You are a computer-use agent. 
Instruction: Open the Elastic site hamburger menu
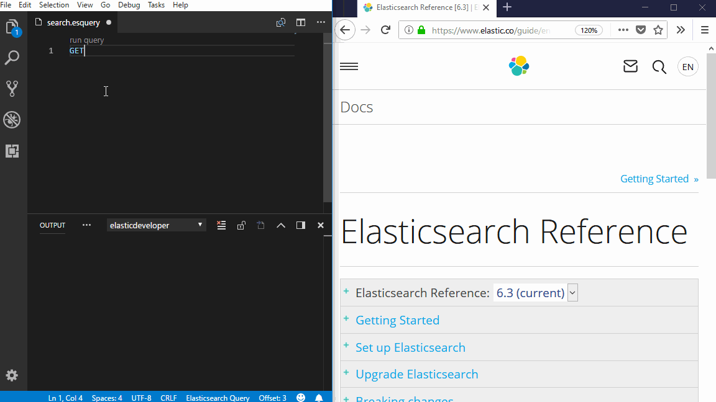[x=349, y=66]
